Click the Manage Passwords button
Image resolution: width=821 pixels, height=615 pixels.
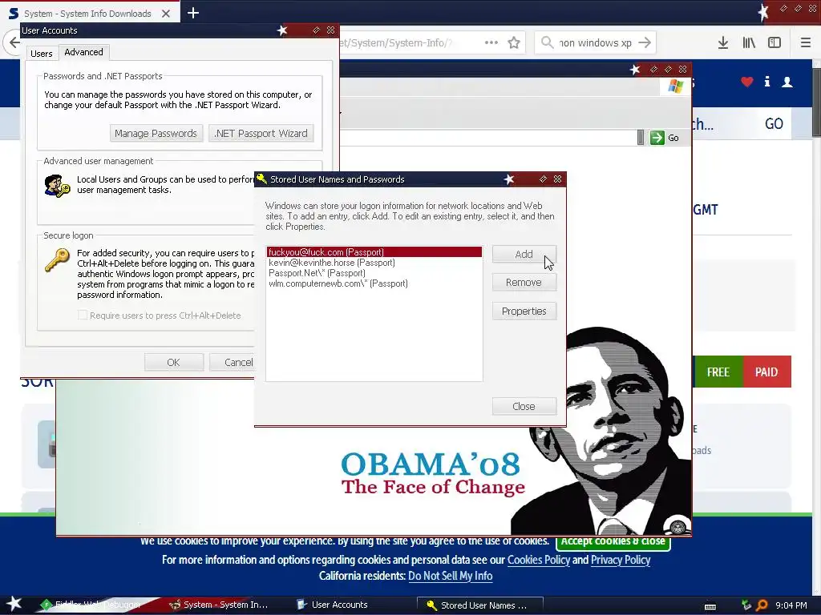pyautogui.click(x=156, y=134)
